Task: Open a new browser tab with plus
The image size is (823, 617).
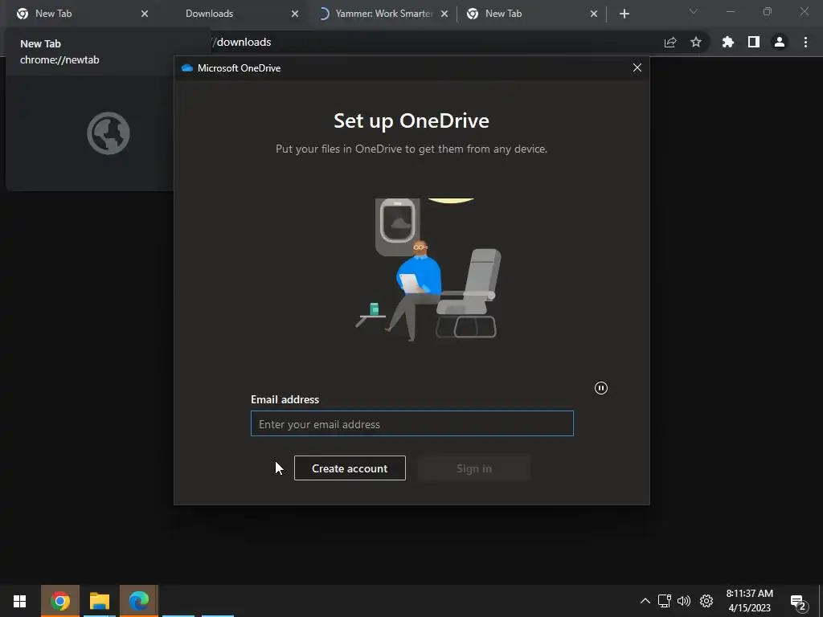Action: coord(624,14)
